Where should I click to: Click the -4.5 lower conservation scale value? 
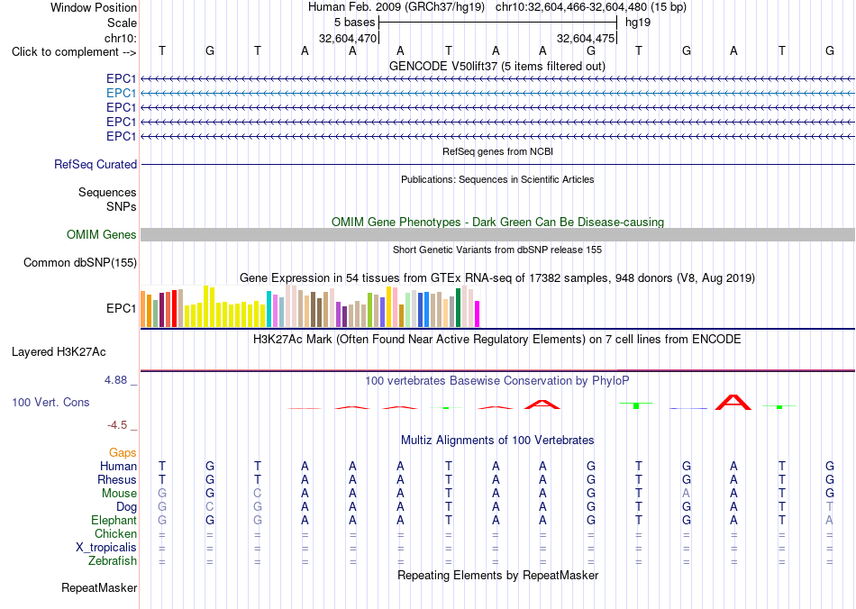(x=117, y=425)
